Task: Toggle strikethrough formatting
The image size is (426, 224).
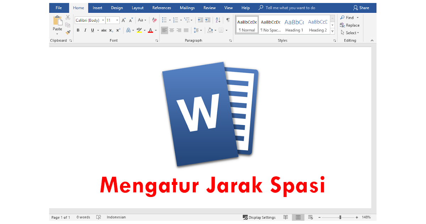Action: (104, 30)
